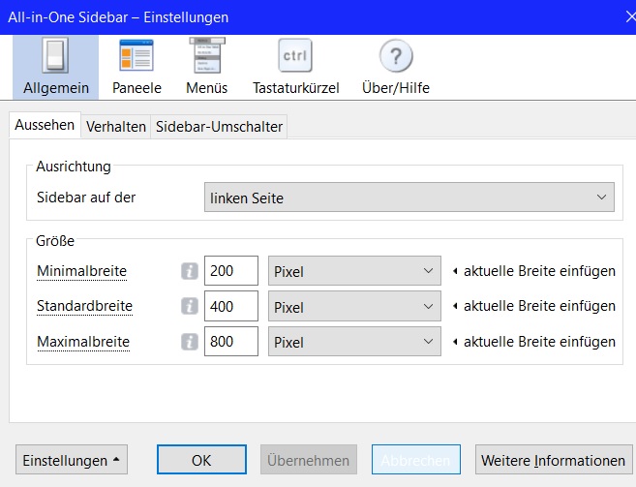Click the info icon beside Standardbreite
This screenshot has width=636, height=487.
coord(190,307)
